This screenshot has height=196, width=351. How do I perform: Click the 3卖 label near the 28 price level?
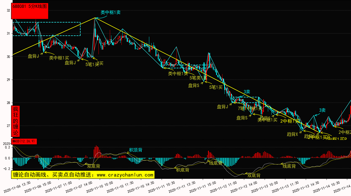[x=247, y=92]
